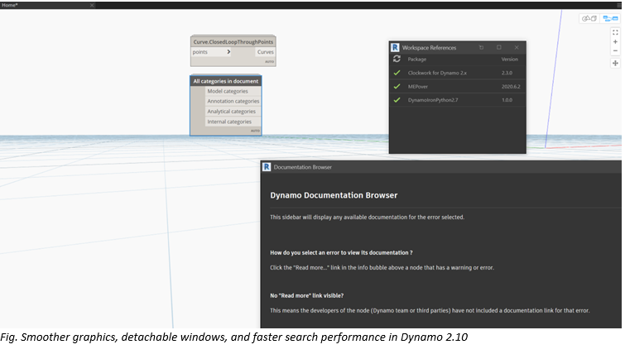Click the Documentation Browser title bar

[x=441, y=167]
